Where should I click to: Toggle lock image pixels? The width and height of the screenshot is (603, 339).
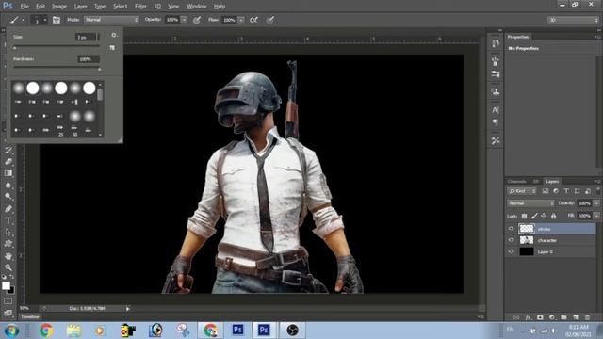point(534,216)
